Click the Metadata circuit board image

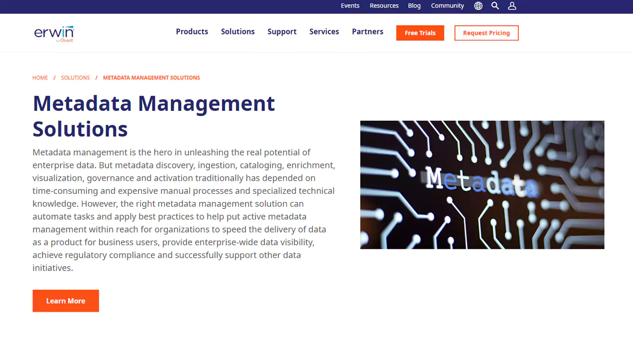pos(482,185)
